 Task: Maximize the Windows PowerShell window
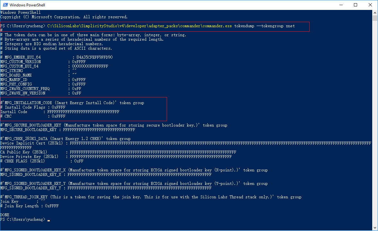pos(356,5)
